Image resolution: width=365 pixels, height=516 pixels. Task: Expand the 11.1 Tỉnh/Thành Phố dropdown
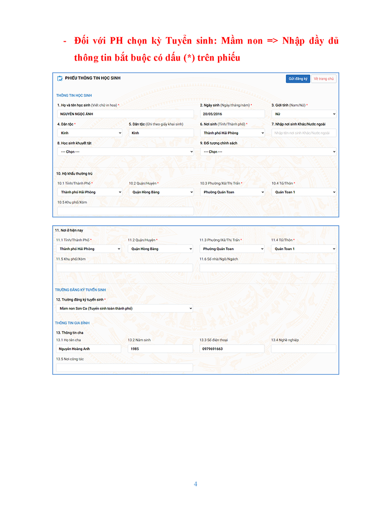[89, 249]
